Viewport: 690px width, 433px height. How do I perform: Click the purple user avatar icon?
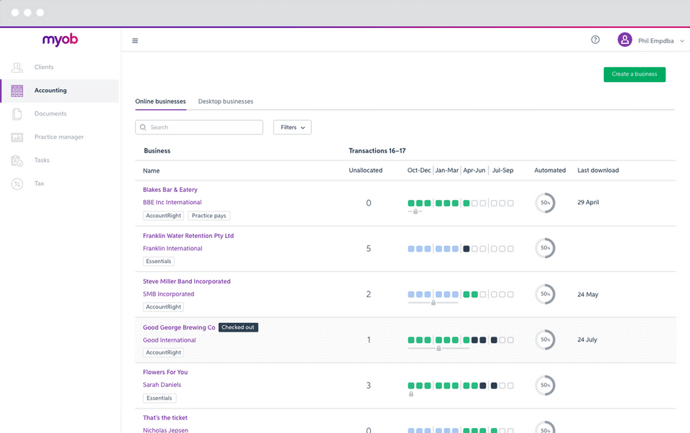(x=625, y=40)
